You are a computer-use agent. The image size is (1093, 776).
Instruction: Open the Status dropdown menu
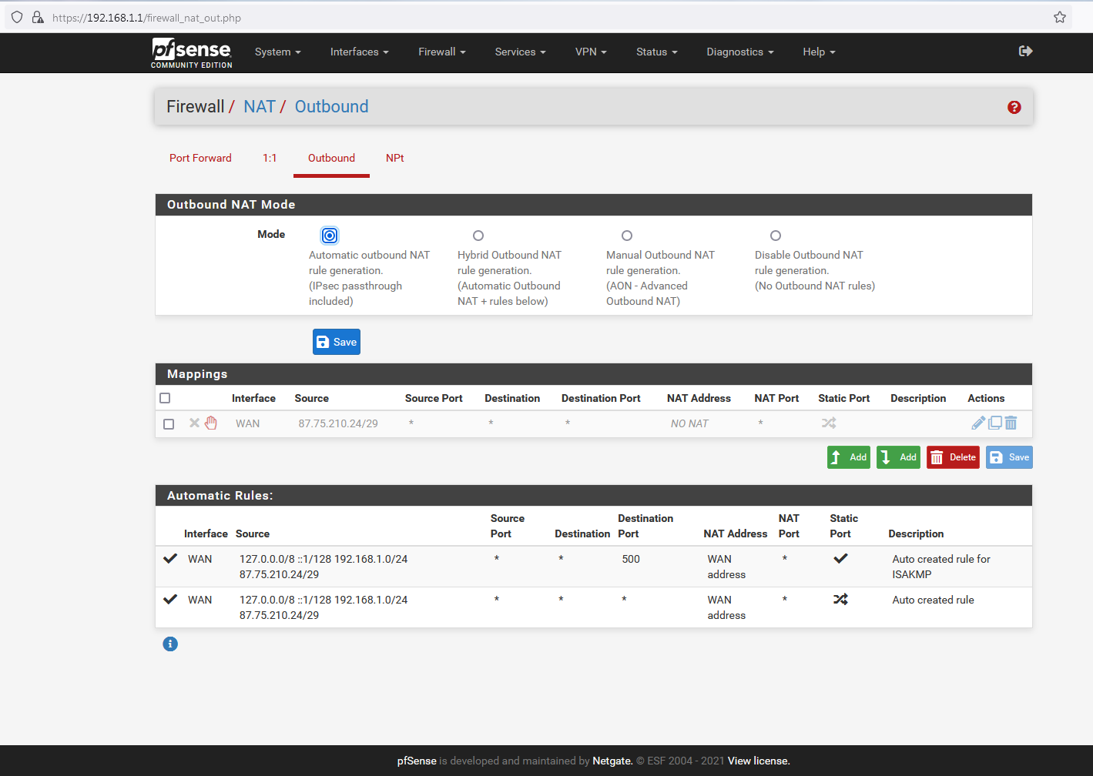657,52
